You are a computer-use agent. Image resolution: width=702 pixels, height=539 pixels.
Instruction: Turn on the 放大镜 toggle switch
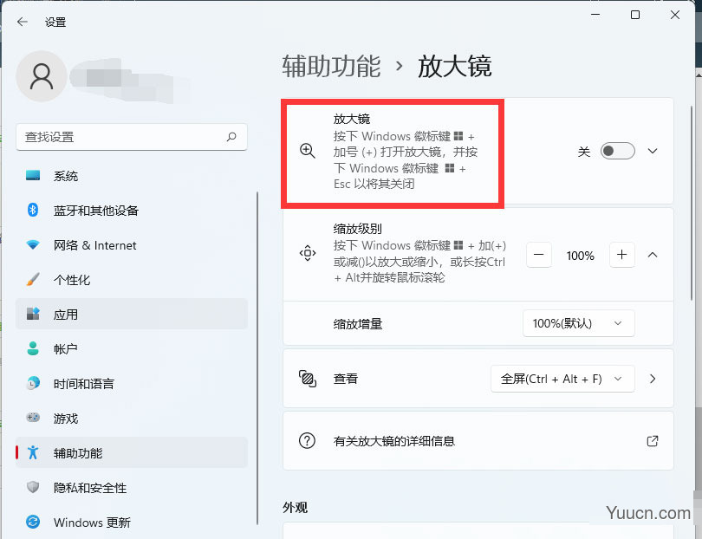(x=617, y=151)
